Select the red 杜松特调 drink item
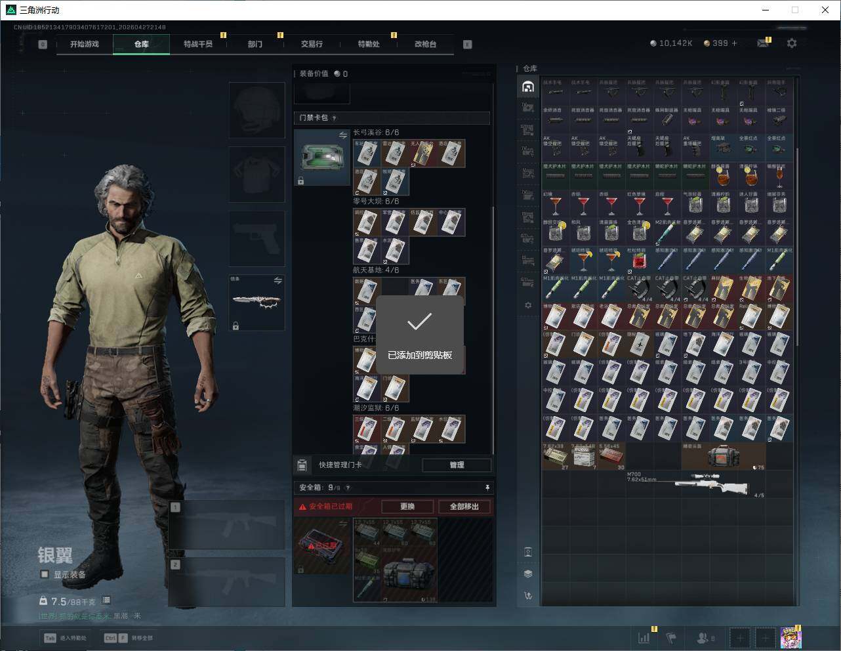 pyautogui.click(x=640, y=261)
